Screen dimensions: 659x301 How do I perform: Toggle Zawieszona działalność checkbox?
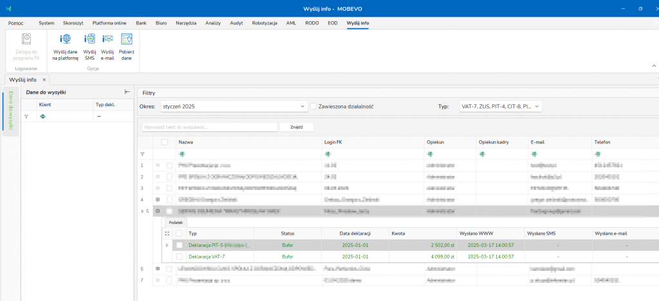(313, 106)
